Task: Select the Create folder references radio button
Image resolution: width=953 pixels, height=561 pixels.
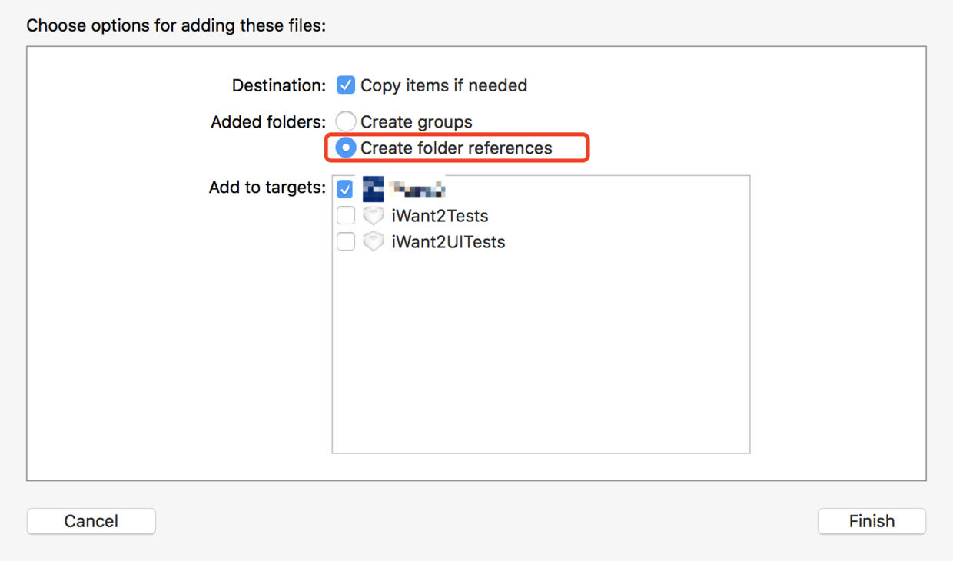Action: (x=346, y=148)
